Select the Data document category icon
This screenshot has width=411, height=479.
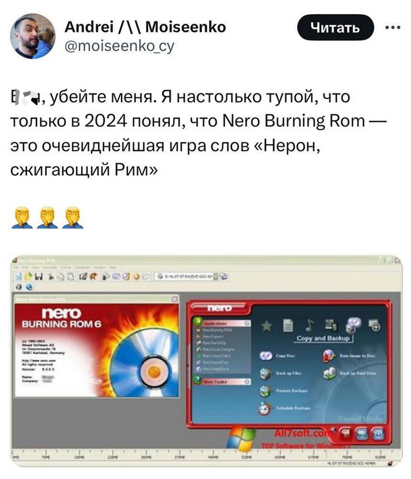click(x=288, y=326)
